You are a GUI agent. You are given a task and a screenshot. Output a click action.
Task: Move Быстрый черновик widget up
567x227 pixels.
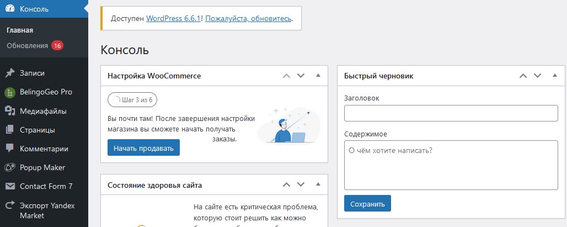click(523, 76)
